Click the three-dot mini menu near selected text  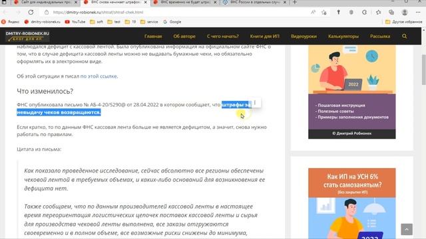[255, 103]
